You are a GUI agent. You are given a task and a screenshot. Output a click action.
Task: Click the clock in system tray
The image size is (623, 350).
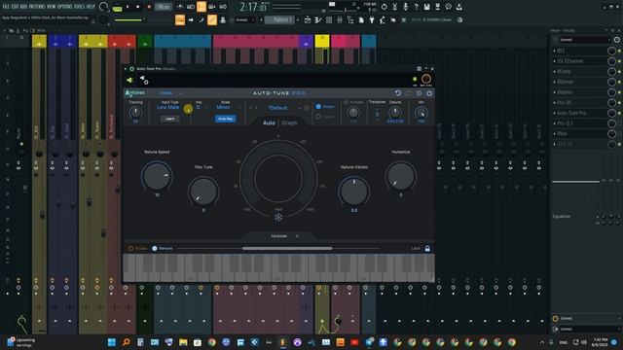click(600, 342)
